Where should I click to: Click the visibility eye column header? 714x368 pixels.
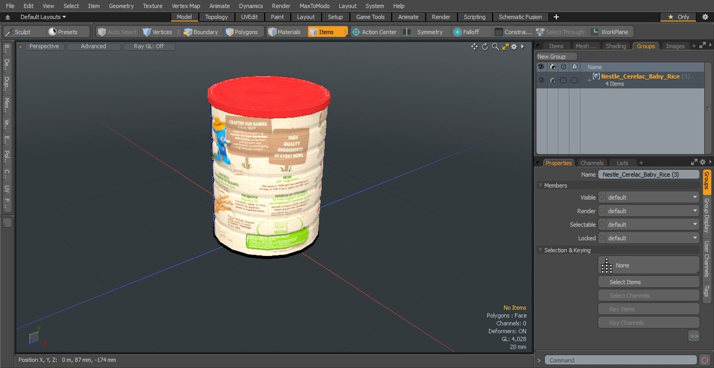541,67
